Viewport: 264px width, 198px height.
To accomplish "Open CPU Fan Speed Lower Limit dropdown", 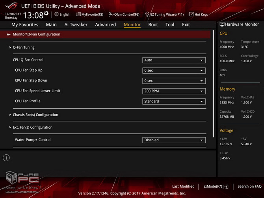I will click(174, 91).
